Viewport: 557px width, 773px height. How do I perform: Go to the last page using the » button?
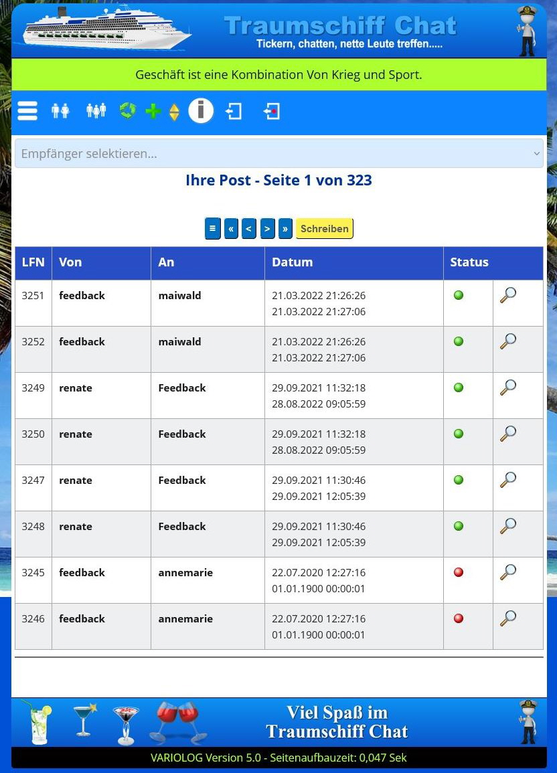(x=285, y=228)
